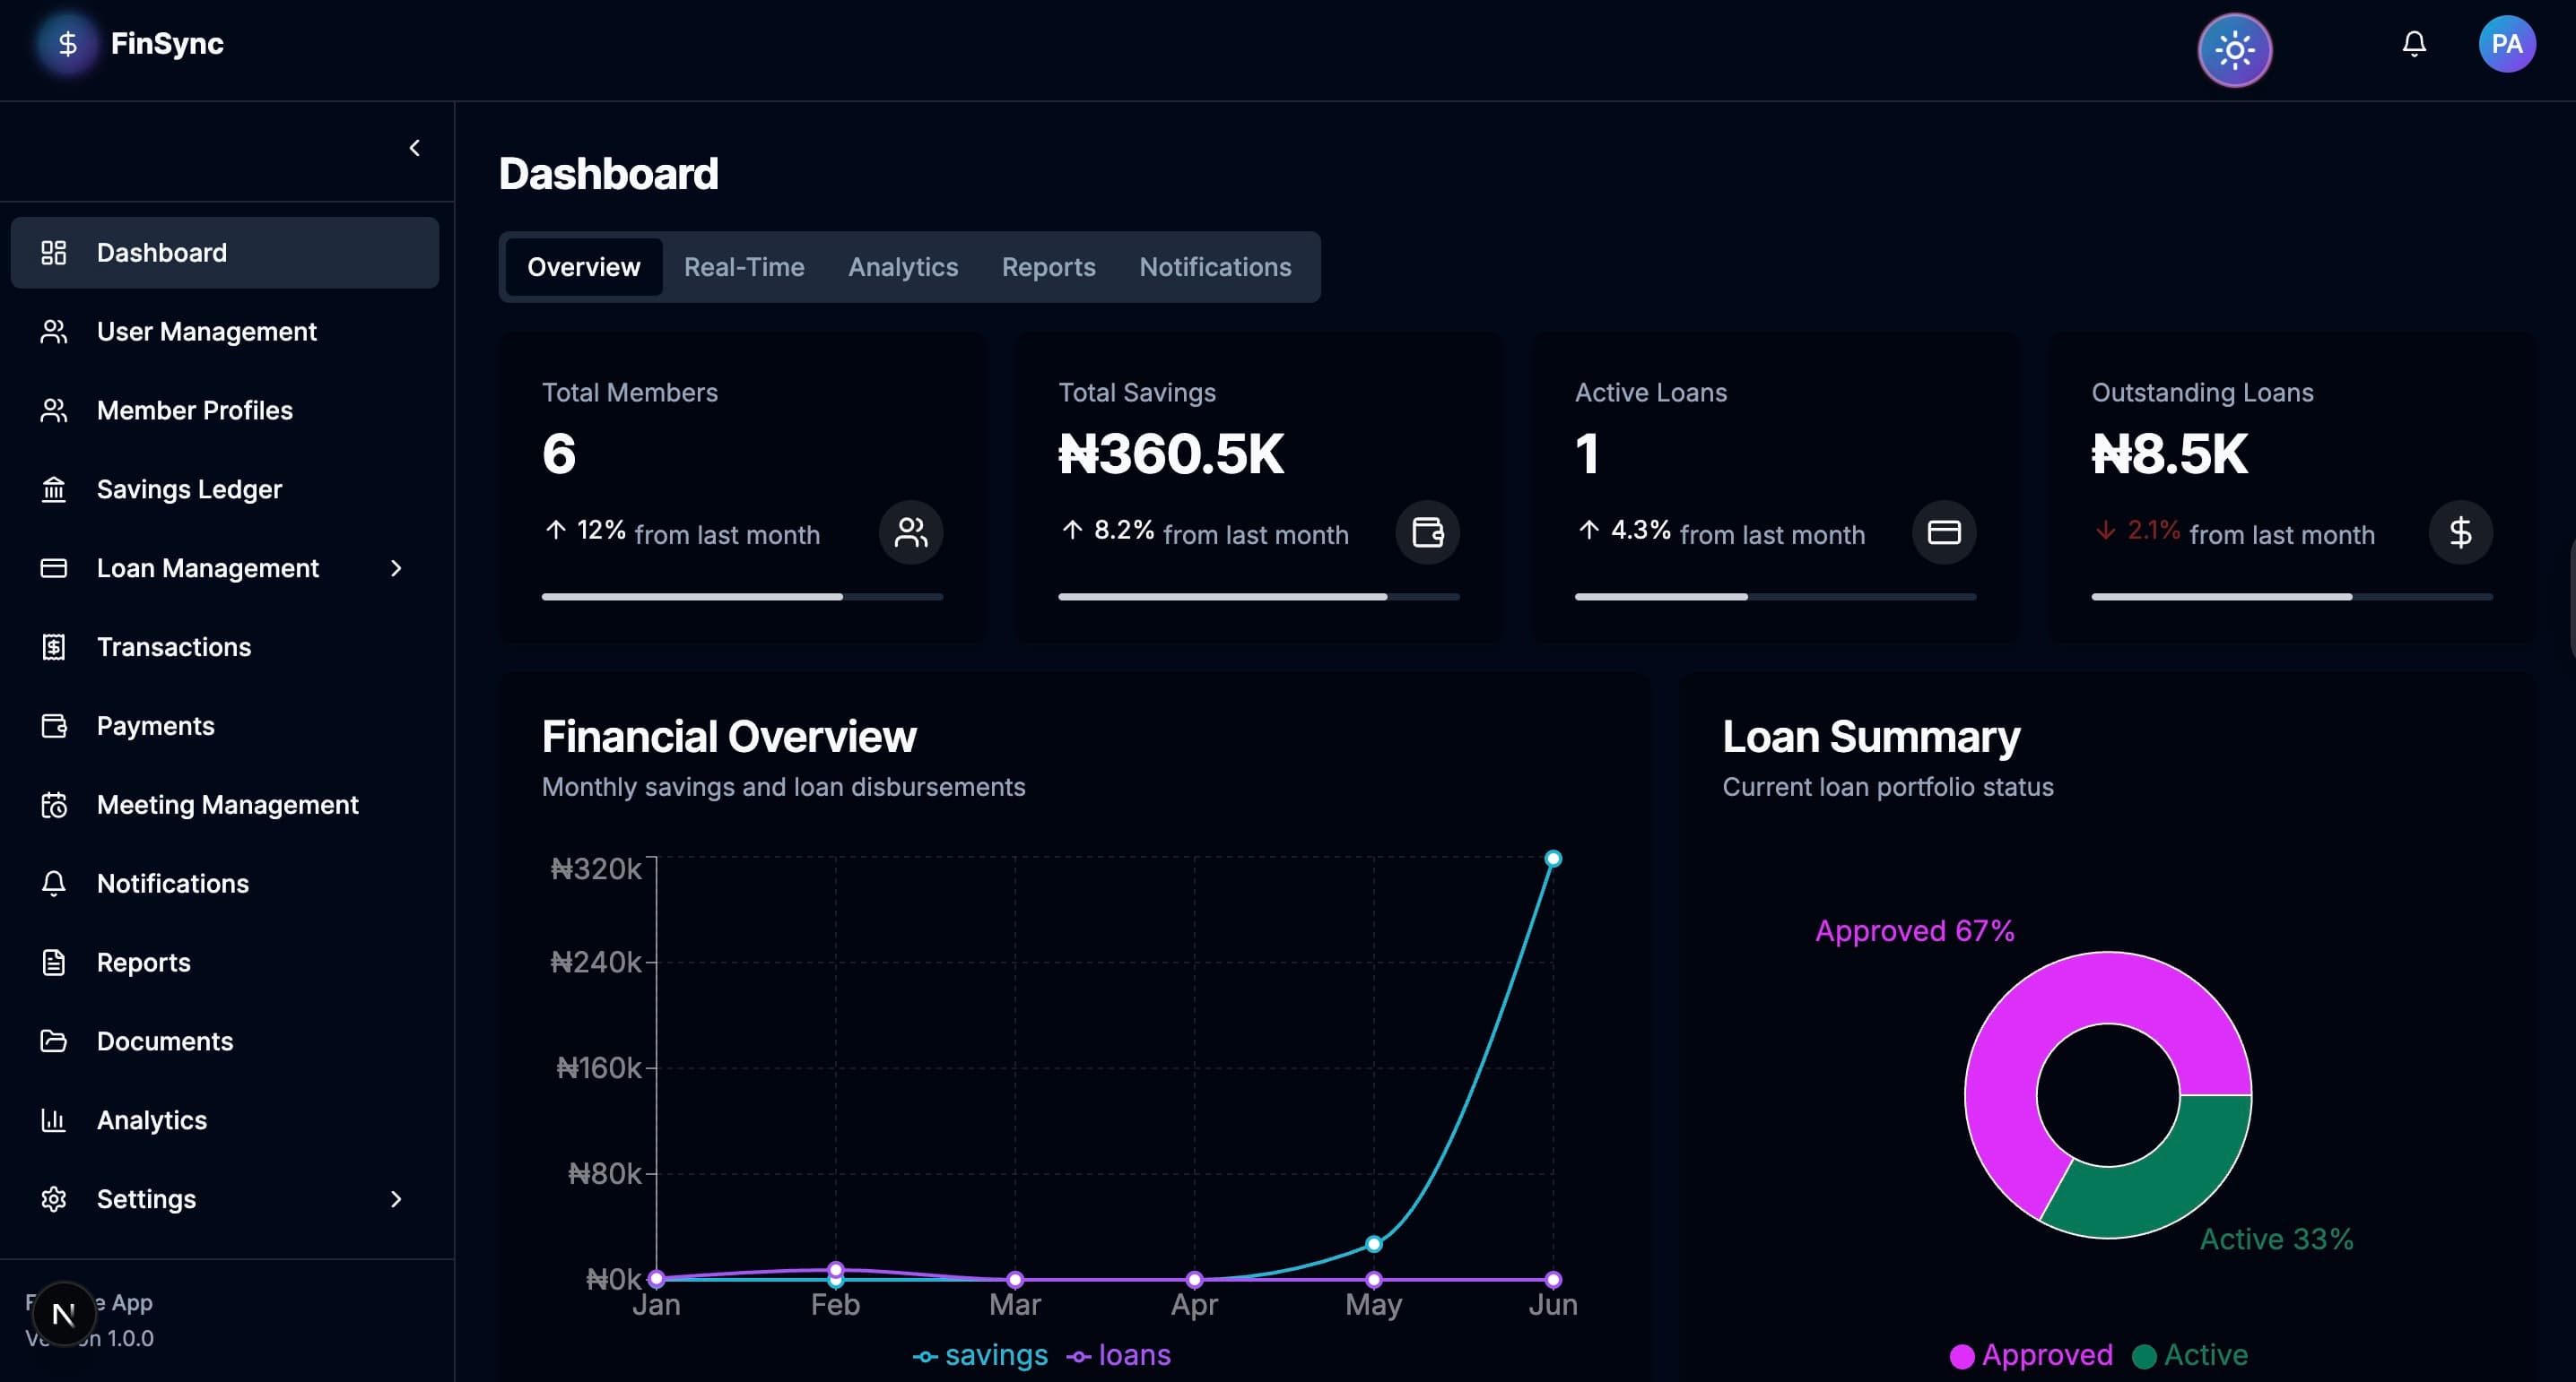The height and width of the screenshot is (1382, 2576).
Task: Open Analytics using the bar-chart icon
Action: (x=54, y=1119)
